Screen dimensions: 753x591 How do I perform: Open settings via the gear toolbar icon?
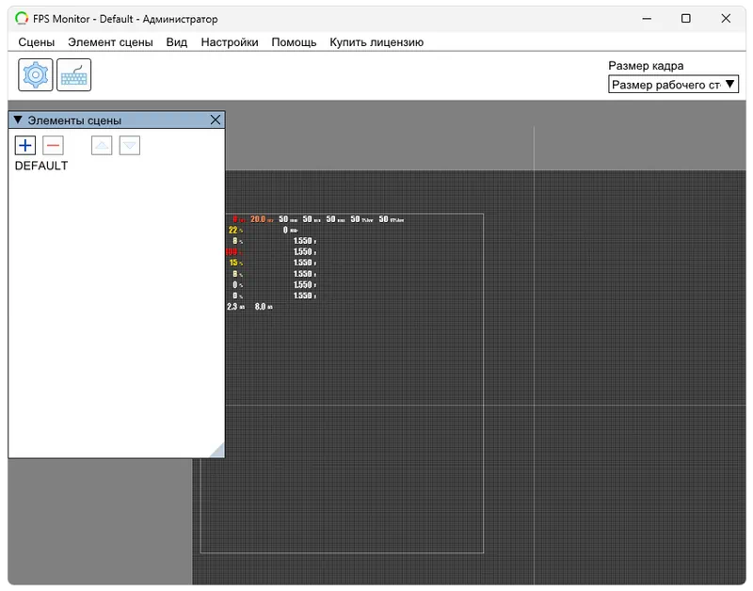pyautogui.click(x=36, y=75)
